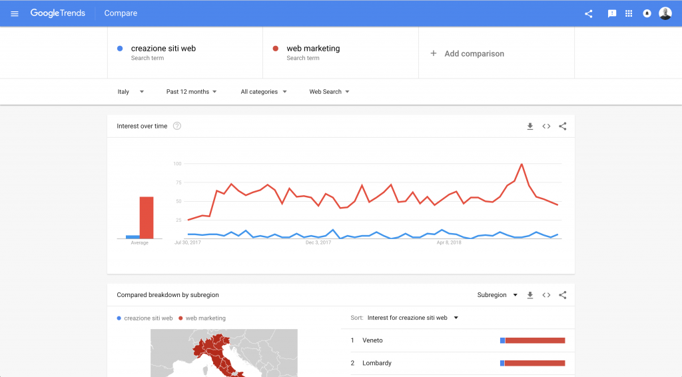This screenshot has height=377, width=682.
Task: Share the subregion breakdown card
Action: (x=563, y=295)
